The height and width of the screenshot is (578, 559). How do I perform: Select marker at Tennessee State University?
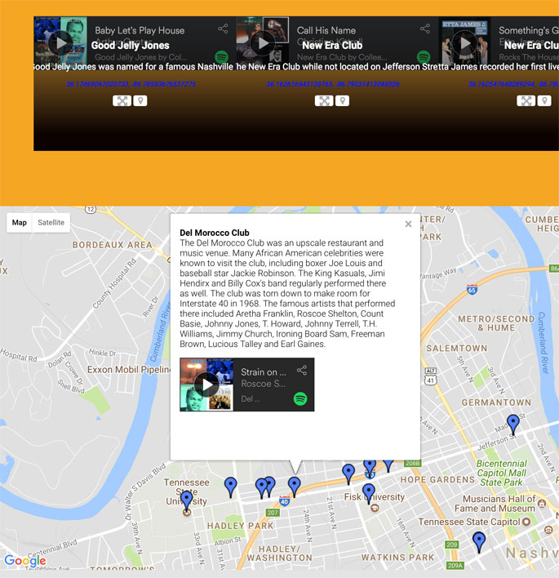coord(187,500)
